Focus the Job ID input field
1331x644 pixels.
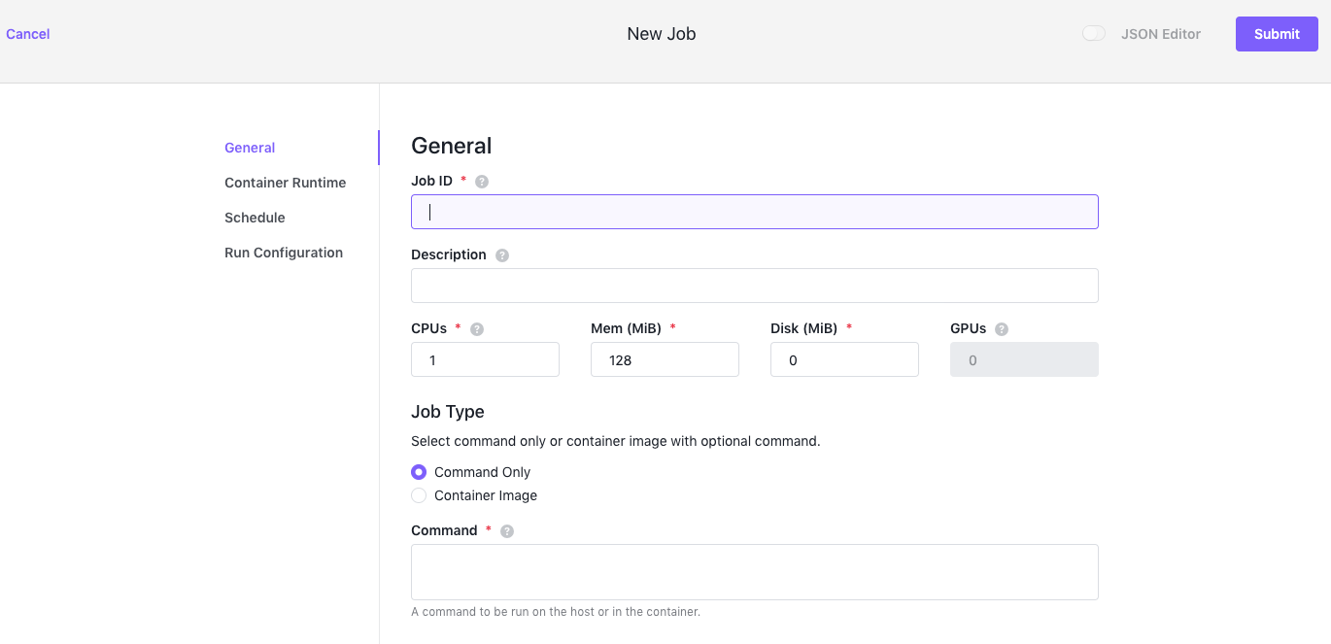pyautogui.click(x=755, y=212)
